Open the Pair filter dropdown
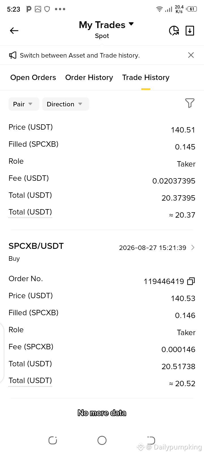204x454 pixels. [24, 104]
